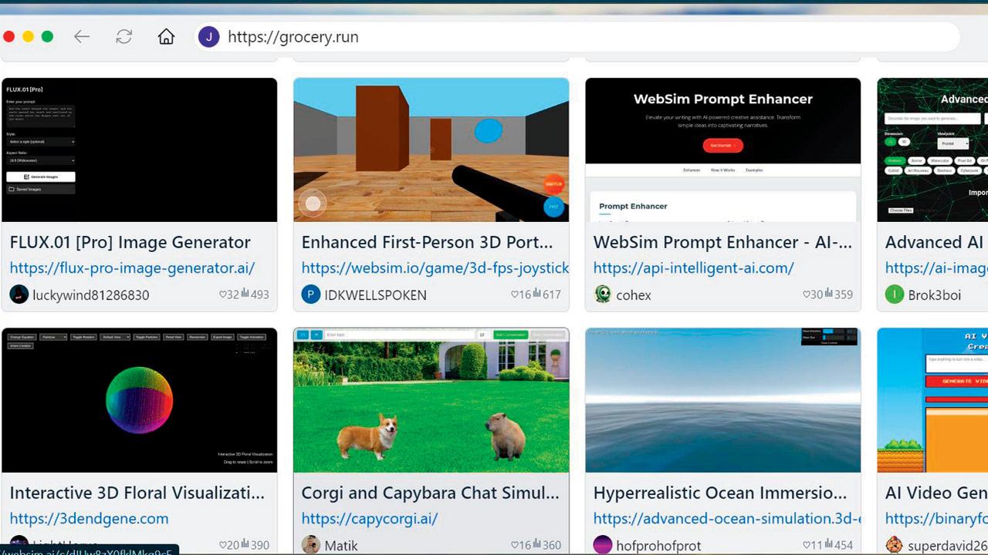Open IDKWELLSPOKEN user name

point(375,295)
